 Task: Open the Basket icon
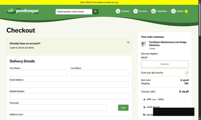click(x=173, y=11)
